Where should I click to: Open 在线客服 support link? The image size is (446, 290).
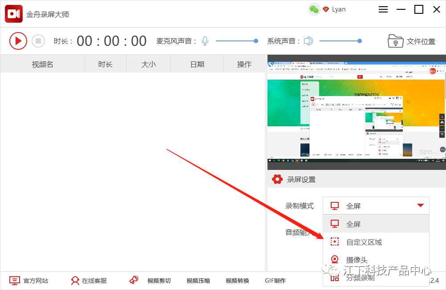click(94, 281)
